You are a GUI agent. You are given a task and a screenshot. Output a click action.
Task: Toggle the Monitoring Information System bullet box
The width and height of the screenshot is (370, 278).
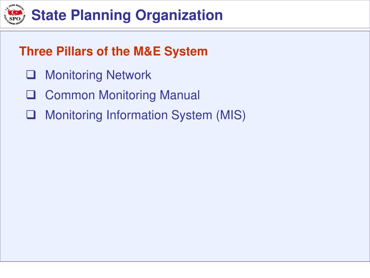pos(31,115)
